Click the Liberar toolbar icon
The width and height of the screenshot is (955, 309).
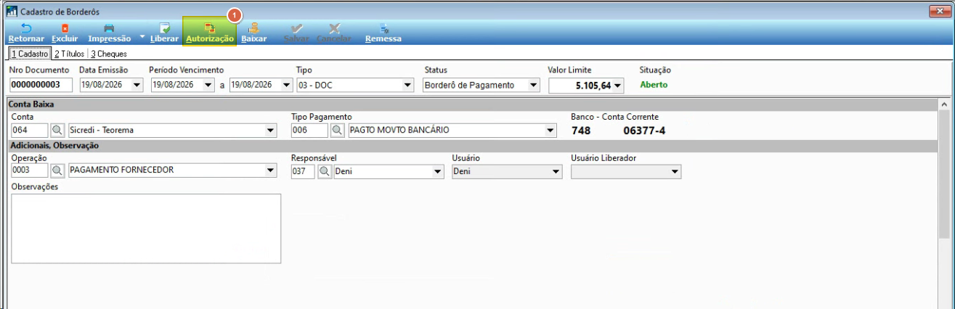[164, 28]
